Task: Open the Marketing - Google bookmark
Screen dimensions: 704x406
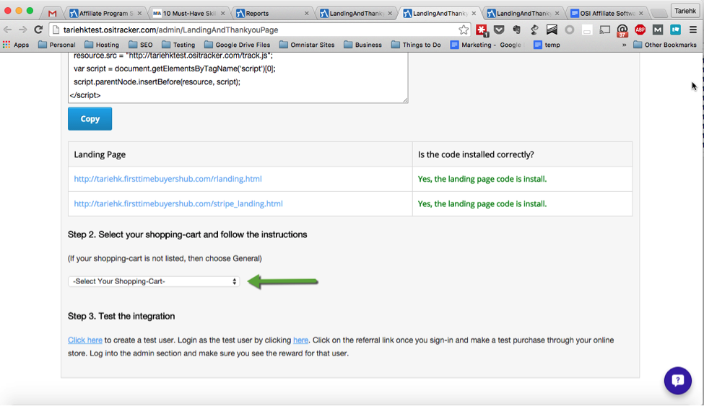Action: click(x=486, y=45)
